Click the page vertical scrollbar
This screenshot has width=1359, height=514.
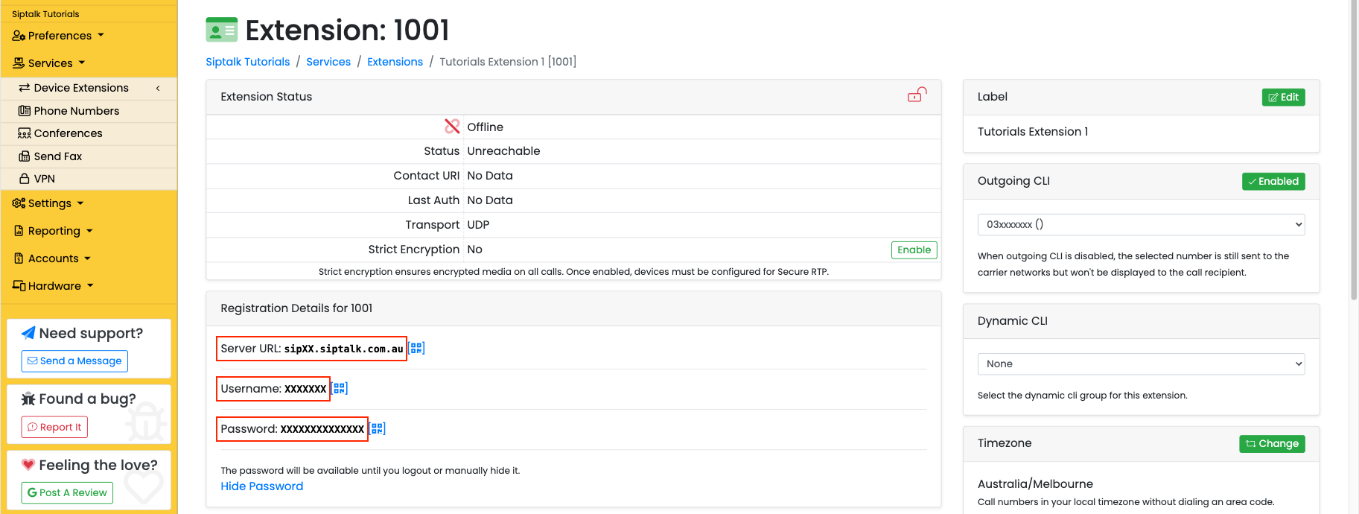[1354, 149]
